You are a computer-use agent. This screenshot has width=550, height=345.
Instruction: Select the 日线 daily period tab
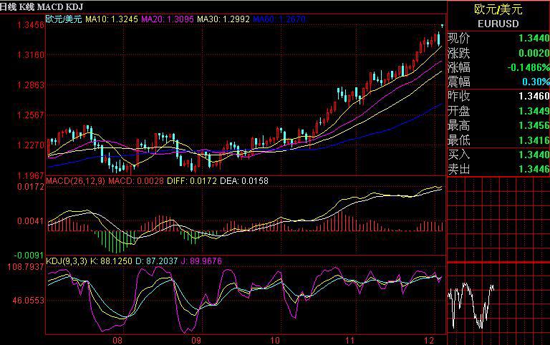click(x=8, y=6)
